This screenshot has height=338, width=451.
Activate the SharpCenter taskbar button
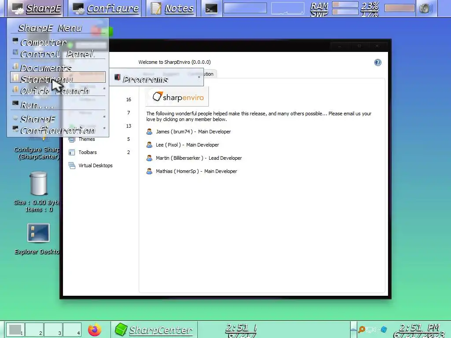coord(154,330)
